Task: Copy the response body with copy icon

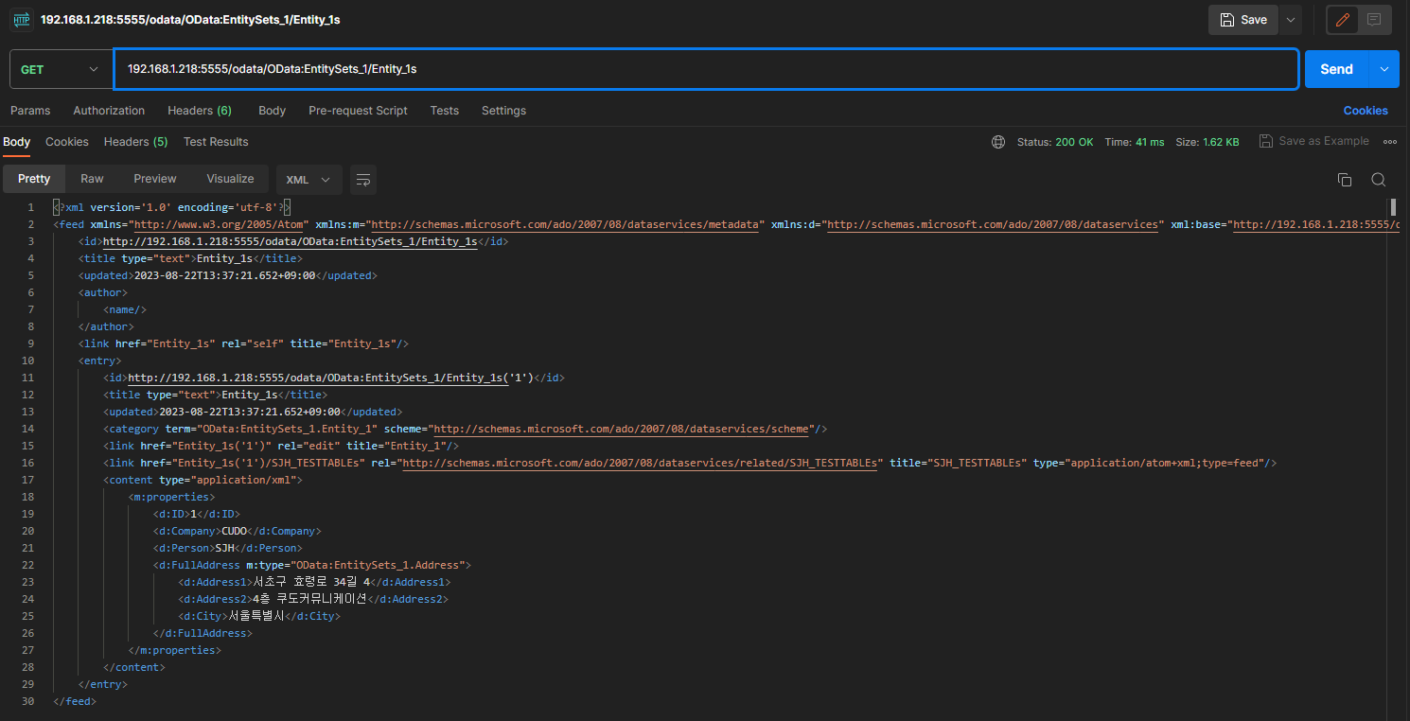Action: click(x=1344, y=180)
